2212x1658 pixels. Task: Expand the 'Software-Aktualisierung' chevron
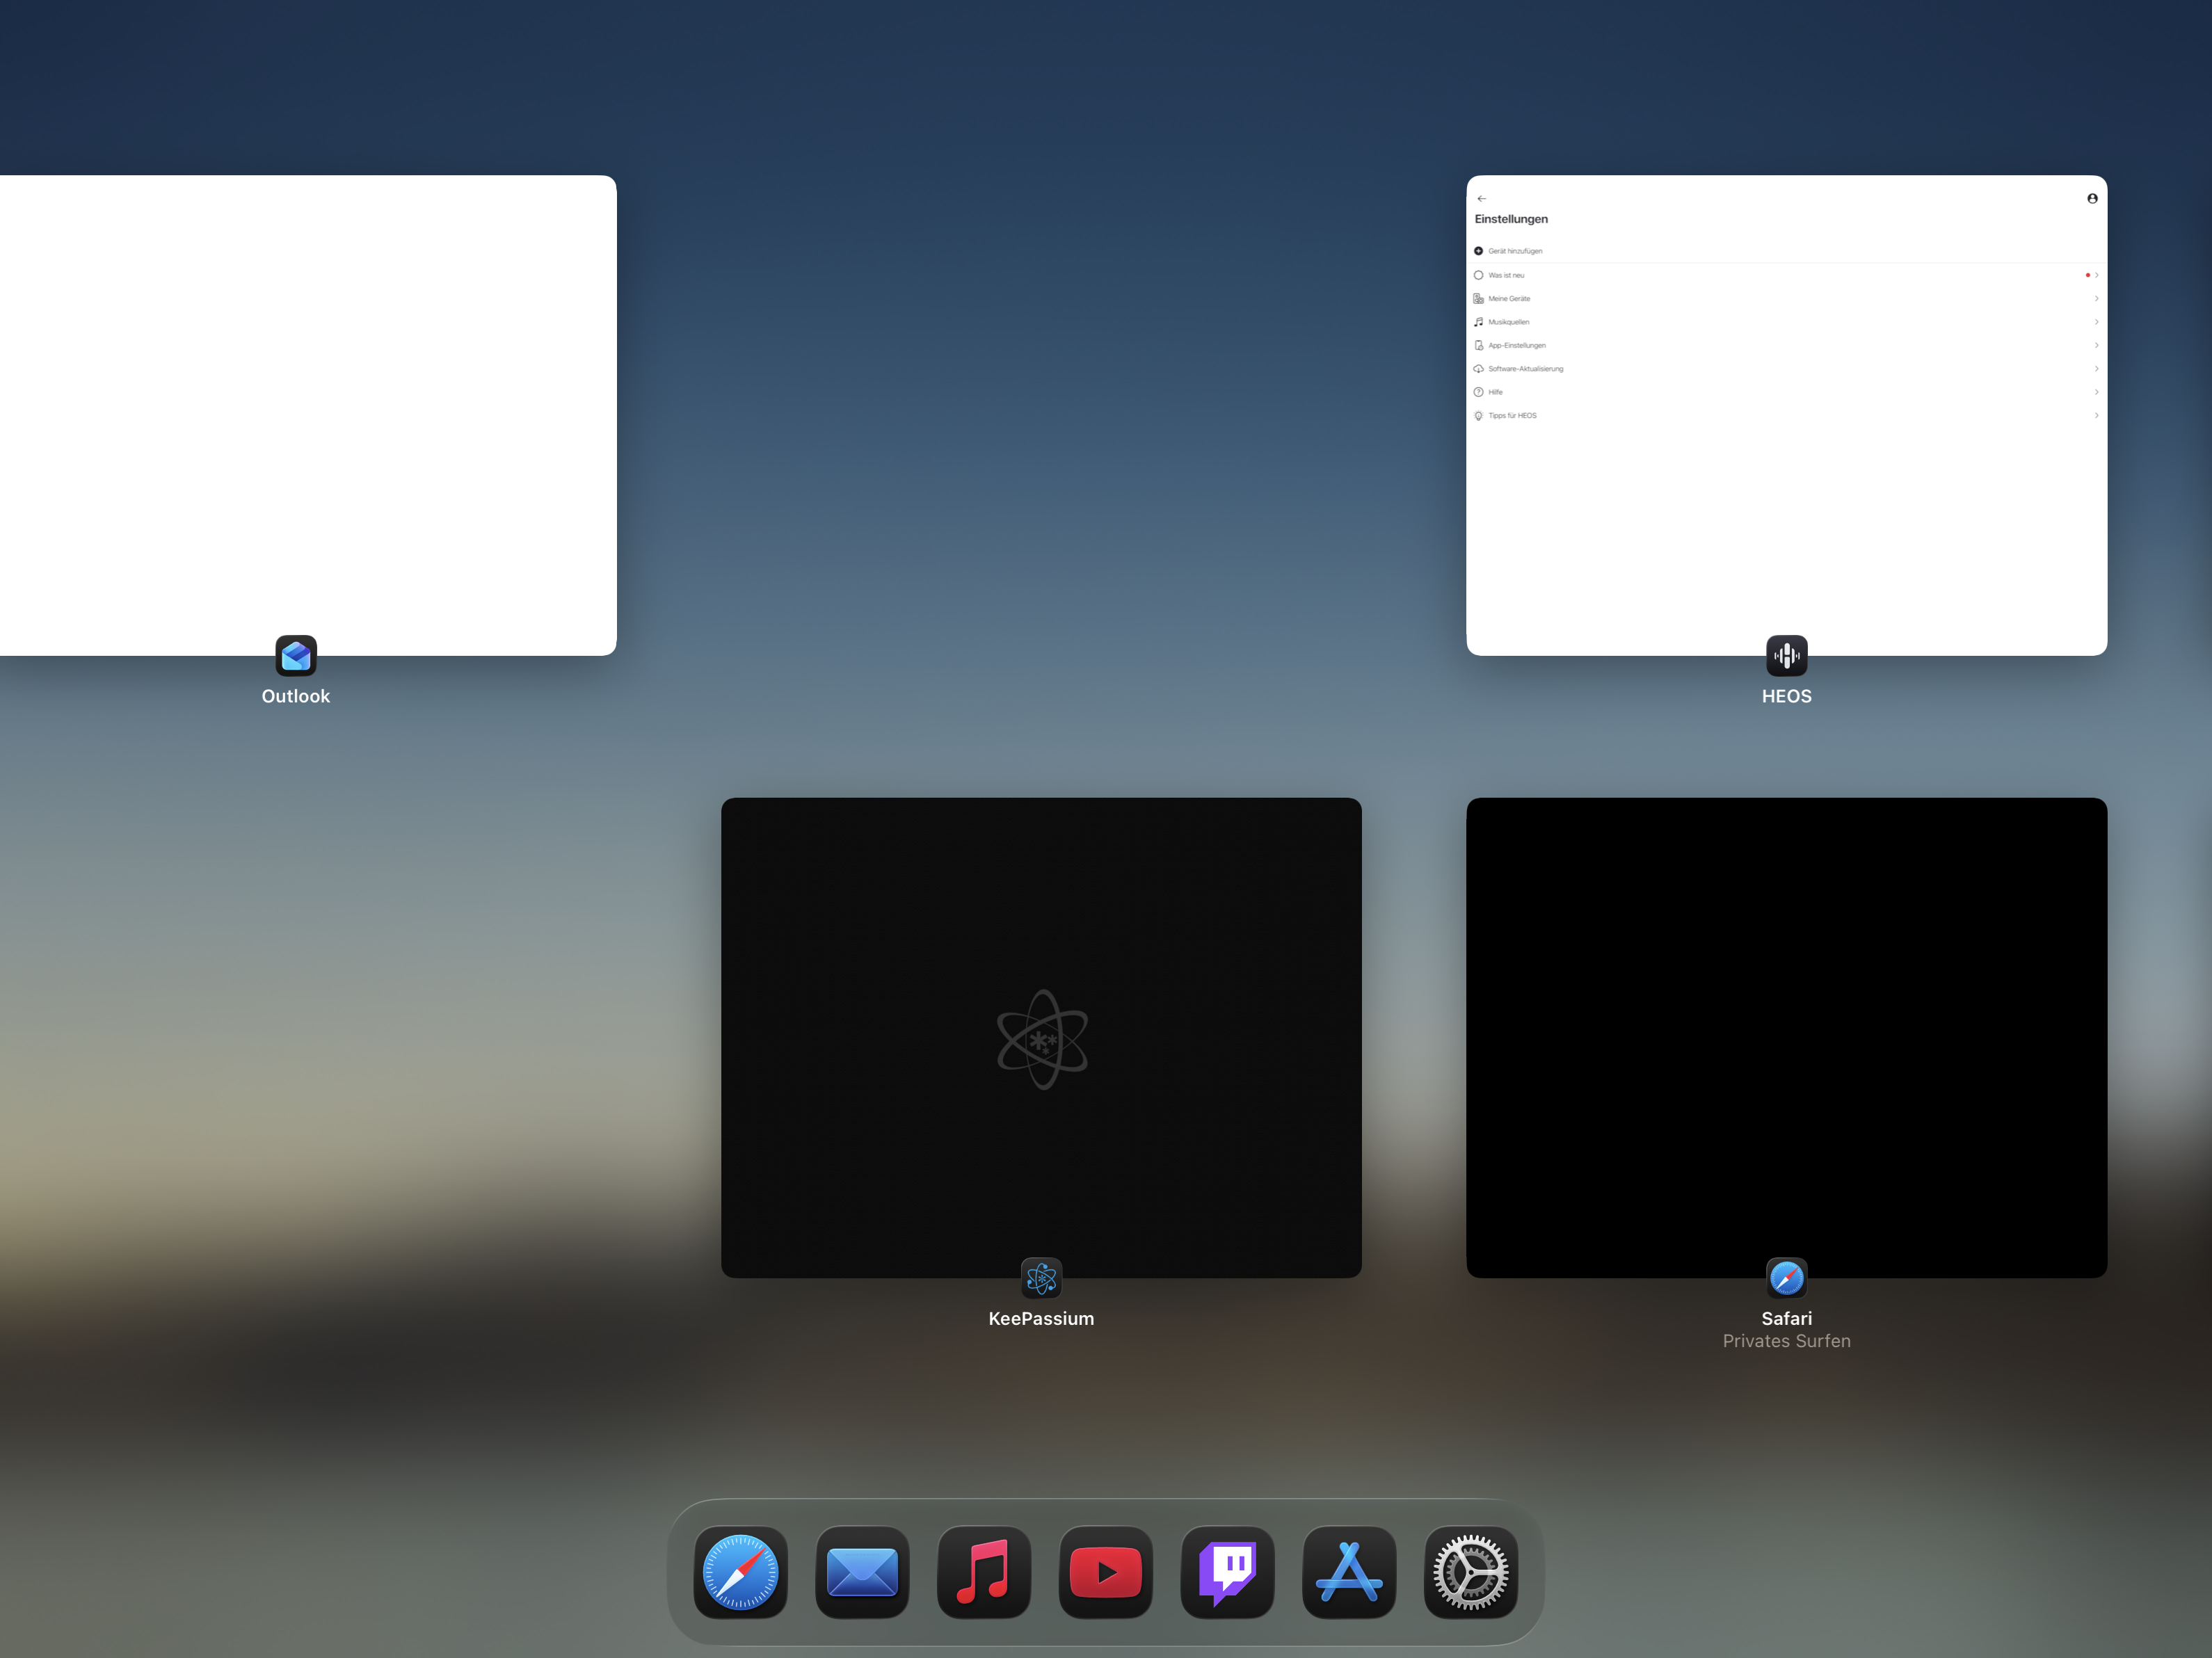pyautogui.click(x=2096, y=369)
